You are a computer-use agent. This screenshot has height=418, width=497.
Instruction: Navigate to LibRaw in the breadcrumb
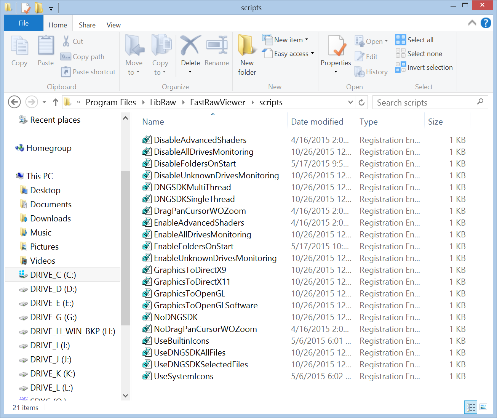coord(163,102)
